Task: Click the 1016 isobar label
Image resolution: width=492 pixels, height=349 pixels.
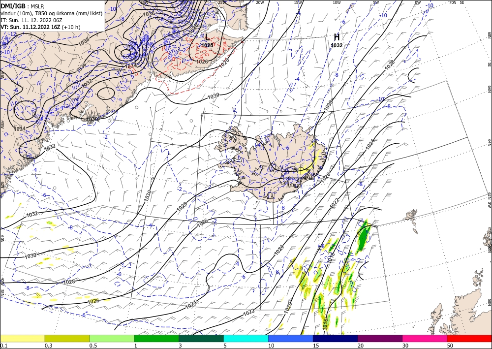Action: (x=325, y=323)
